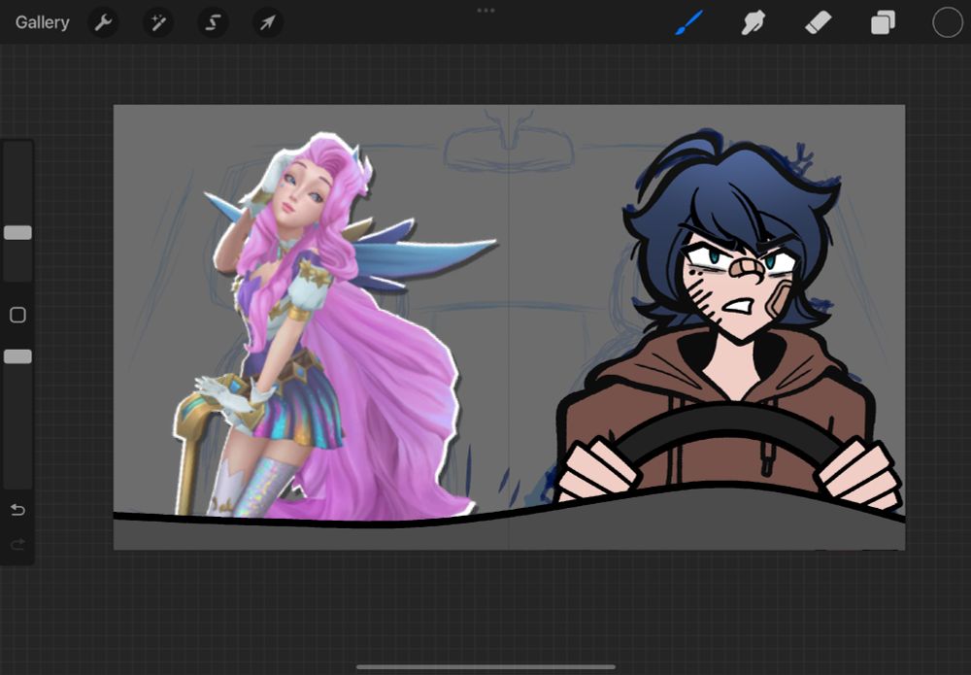Image resolution: width=971 pixels, height=675 pixels.
Task: Tap the three-dot multitasking menu at top
Action: (486, 11)
